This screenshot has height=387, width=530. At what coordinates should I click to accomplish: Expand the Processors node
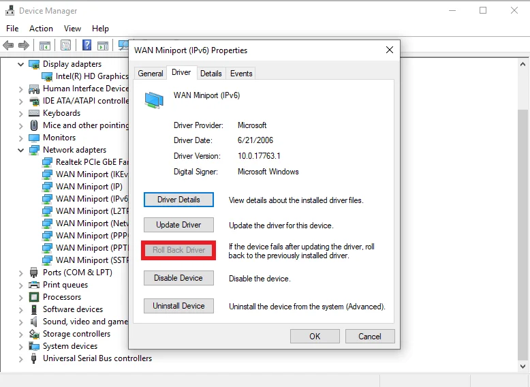[x=20, y=298]
